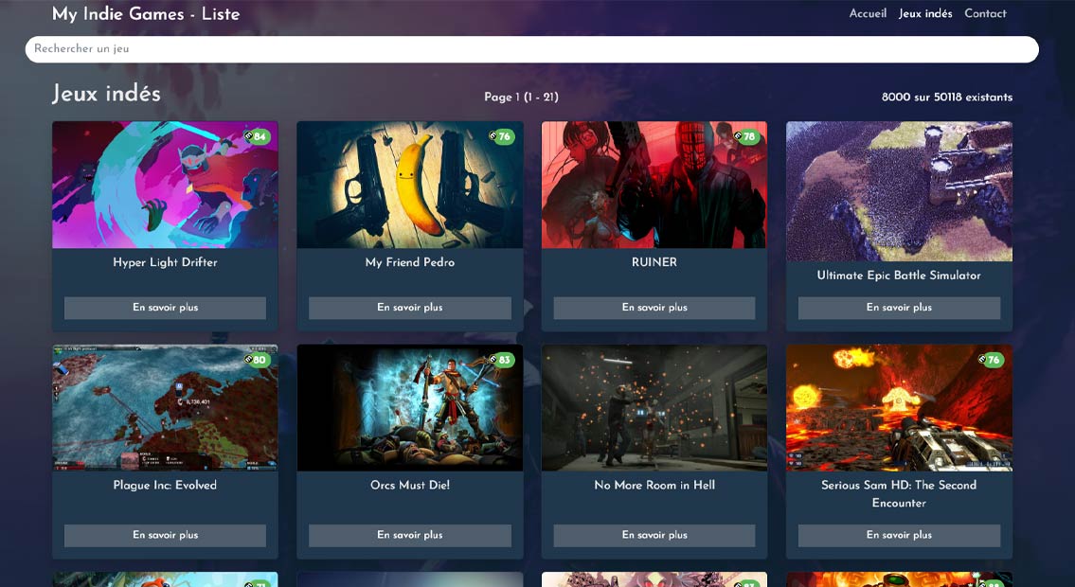Click En savoir plus for Plague Inc: Evolved
1075x587 pixels.
[x=165, y=535]
